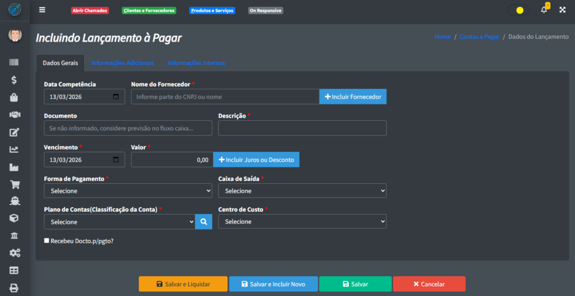Click the Nome do Fornecedor input field
Screen dimensions: 575x296
click(x=225, y=97)
